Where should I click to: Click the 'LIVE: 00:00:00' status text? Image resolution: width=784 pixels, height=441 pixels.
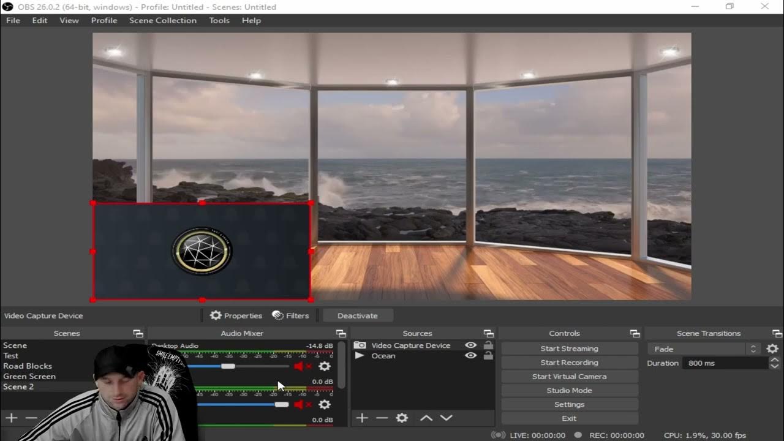point(538,435)
